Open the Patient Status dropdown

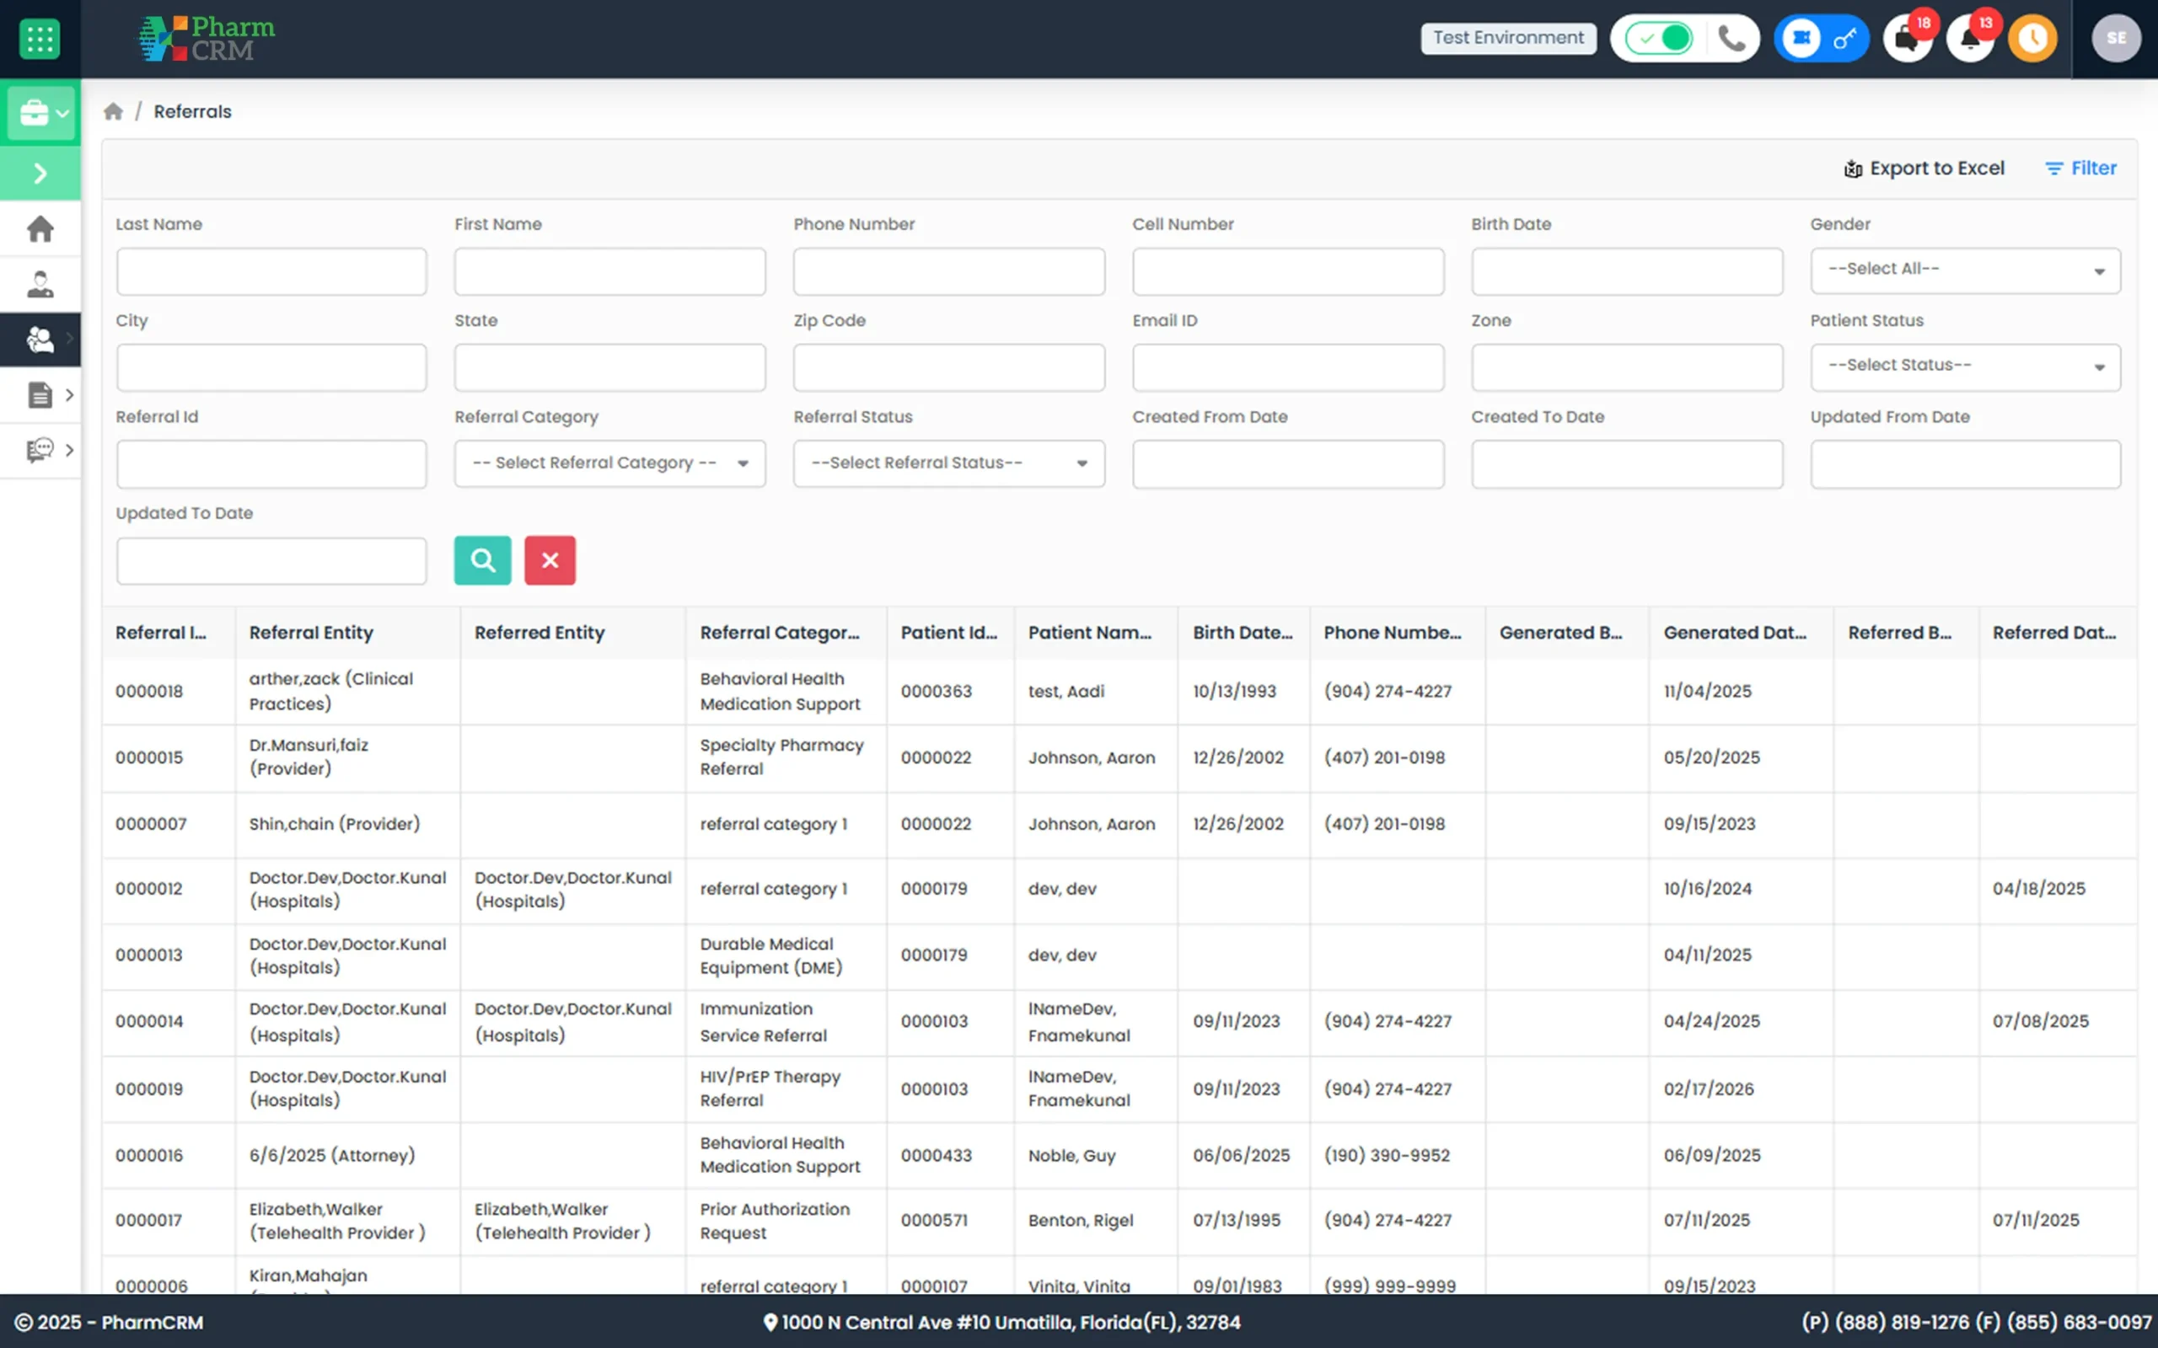pos(1964,366)
